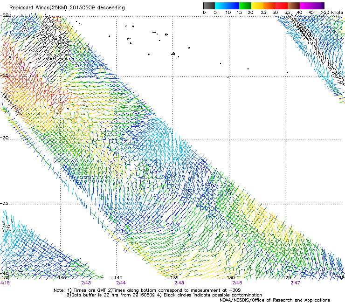Click the -135 longitude axis label
The width and height of the screenshot is (345, 303).
172,278
